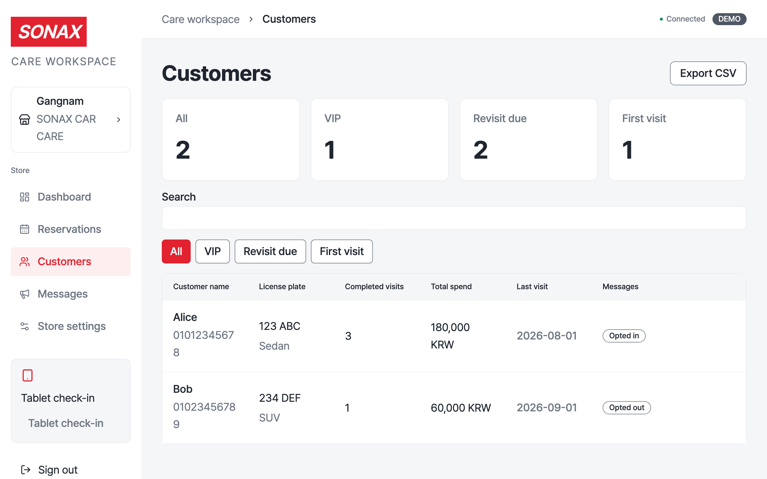Click the VIP summary card
This screenshot has width=767, height=479.
point(379,140)
